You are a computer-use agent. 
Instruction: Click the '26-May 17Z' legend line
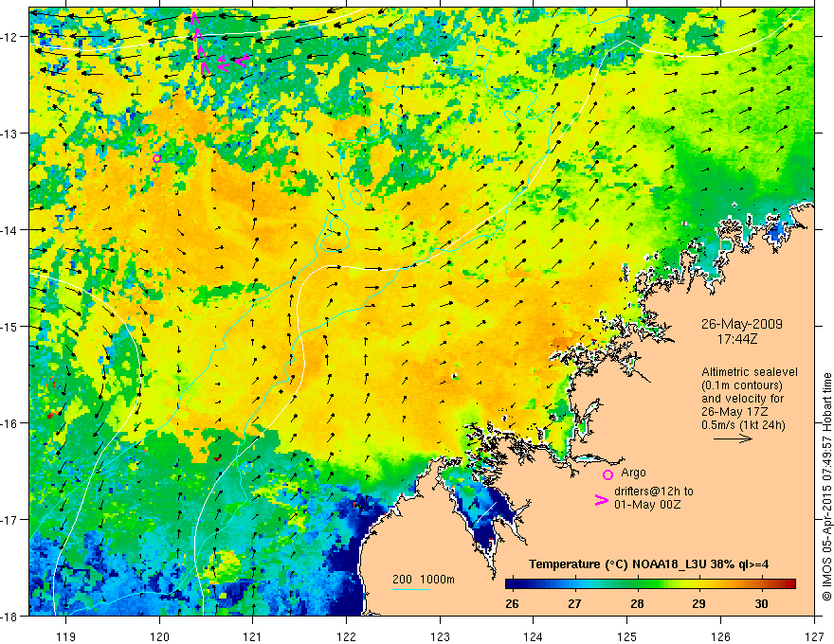(x=735, y=412)
